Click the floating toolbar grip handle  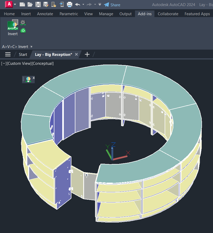[x=23, y=79]
